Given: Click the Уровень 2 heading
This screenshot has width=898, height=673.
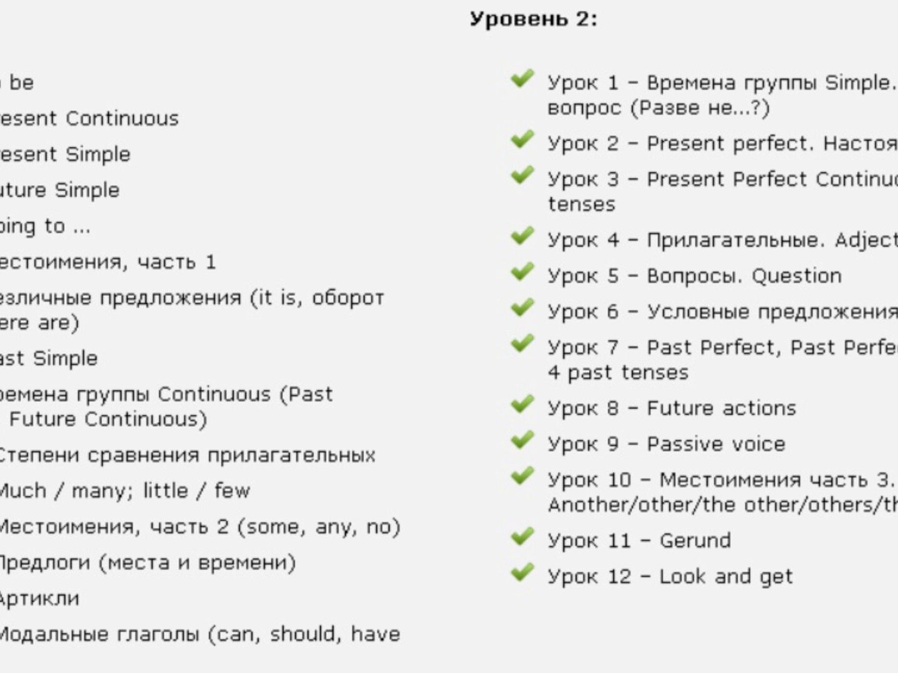Looking at the screenshot, I should point(533,19).
